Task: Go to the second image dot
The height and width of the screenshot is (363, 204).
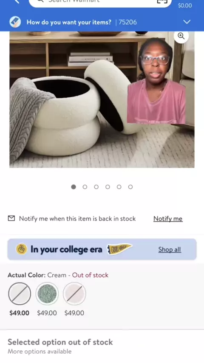Action: pos(85,187)
